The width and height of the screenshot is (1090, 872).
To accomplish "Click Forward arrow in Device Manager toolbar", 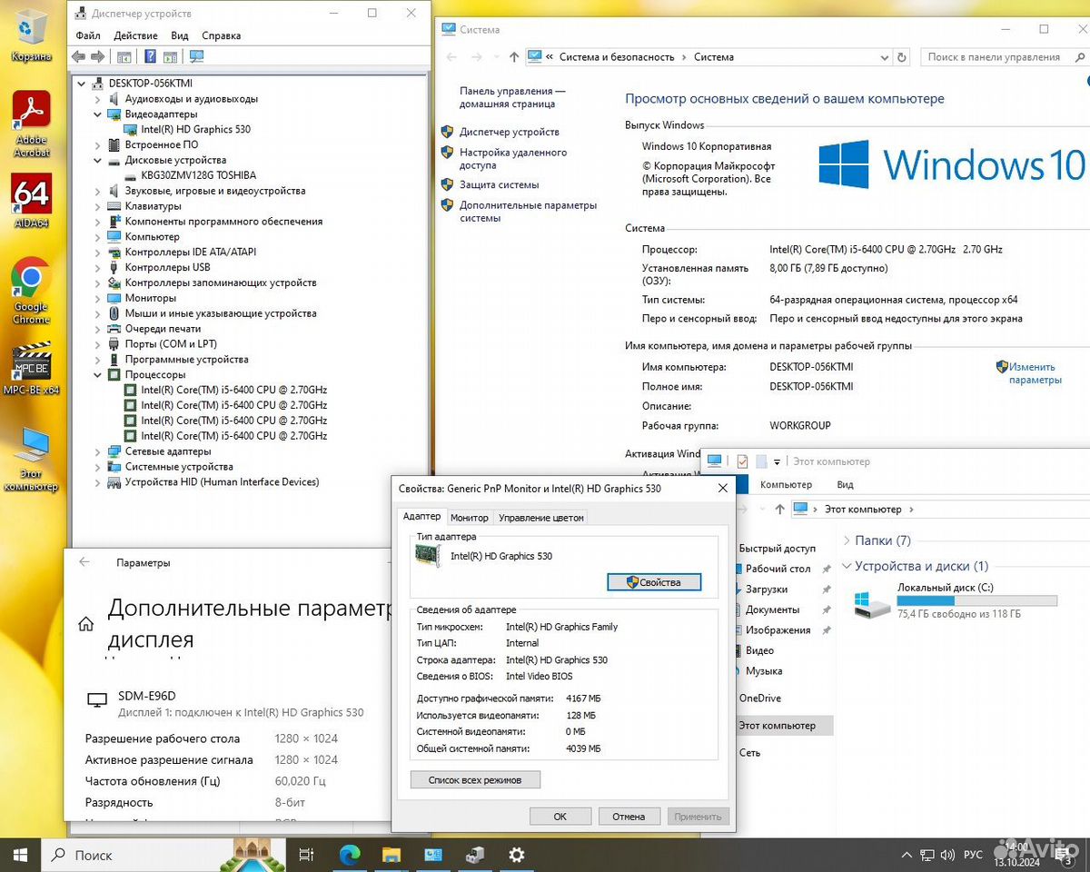I will point(98,56).
